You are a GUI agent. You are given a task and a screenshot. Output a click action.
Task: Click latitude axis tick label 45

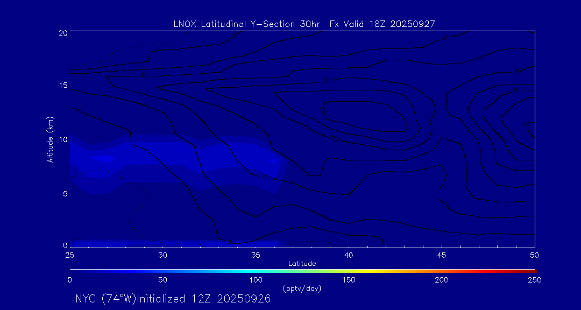click(x=441, y=255)
